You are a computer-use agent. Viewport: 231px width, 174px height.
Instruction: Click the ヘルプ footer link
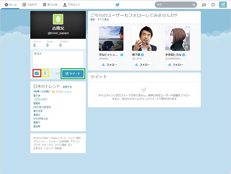click(71, 138)
